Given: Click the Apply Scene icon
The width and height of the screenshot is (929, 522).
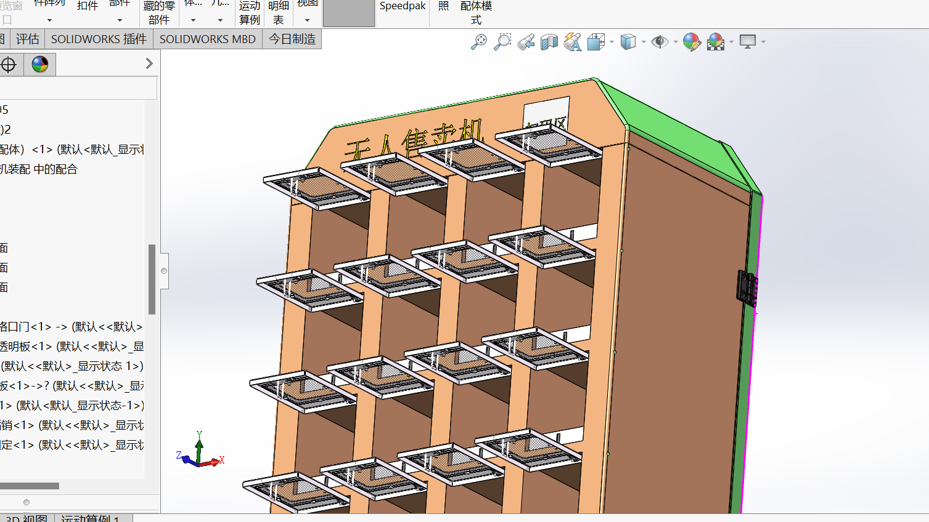Looking at the screenshot, I should point(716,42).
